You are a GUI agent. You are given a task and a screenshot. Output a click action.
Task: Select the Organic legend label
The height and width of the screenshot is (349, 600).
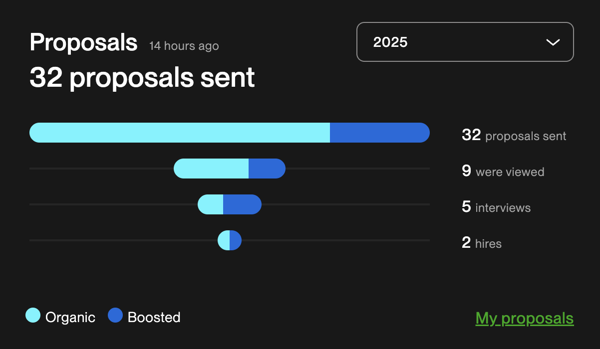coord(70,318)
